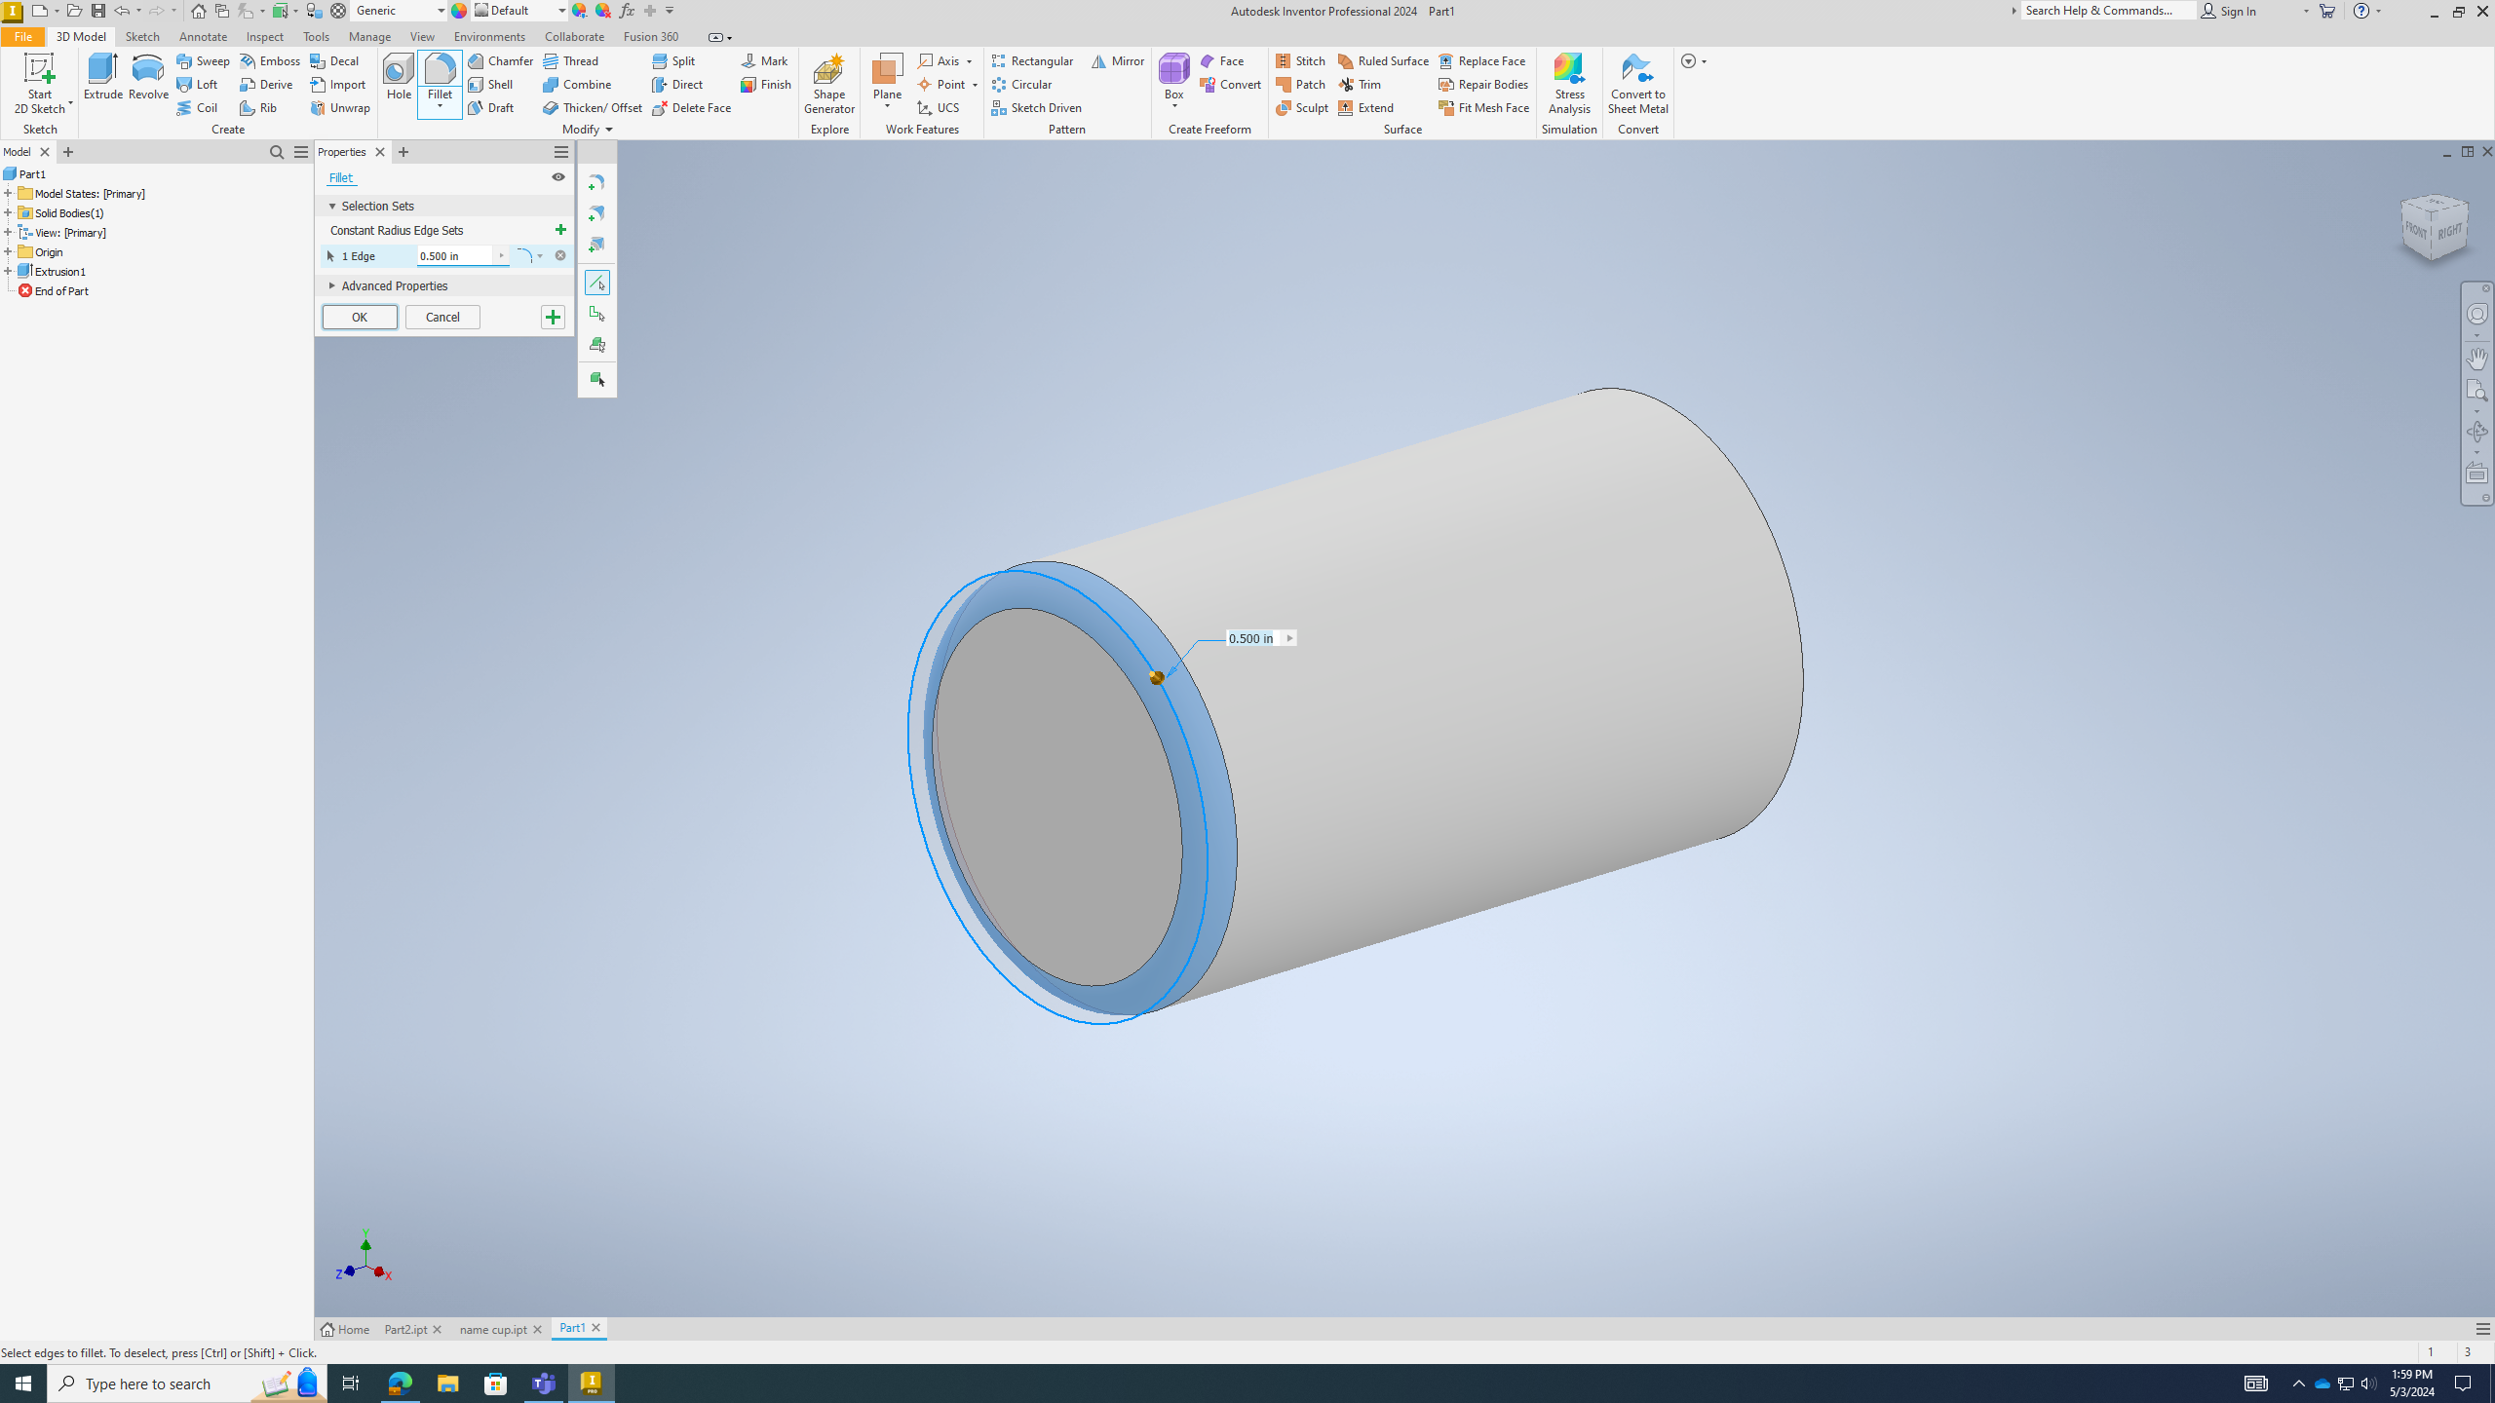Open the Shape Generator
This screenshot has height=1403, width=2495.
(829, 84)
